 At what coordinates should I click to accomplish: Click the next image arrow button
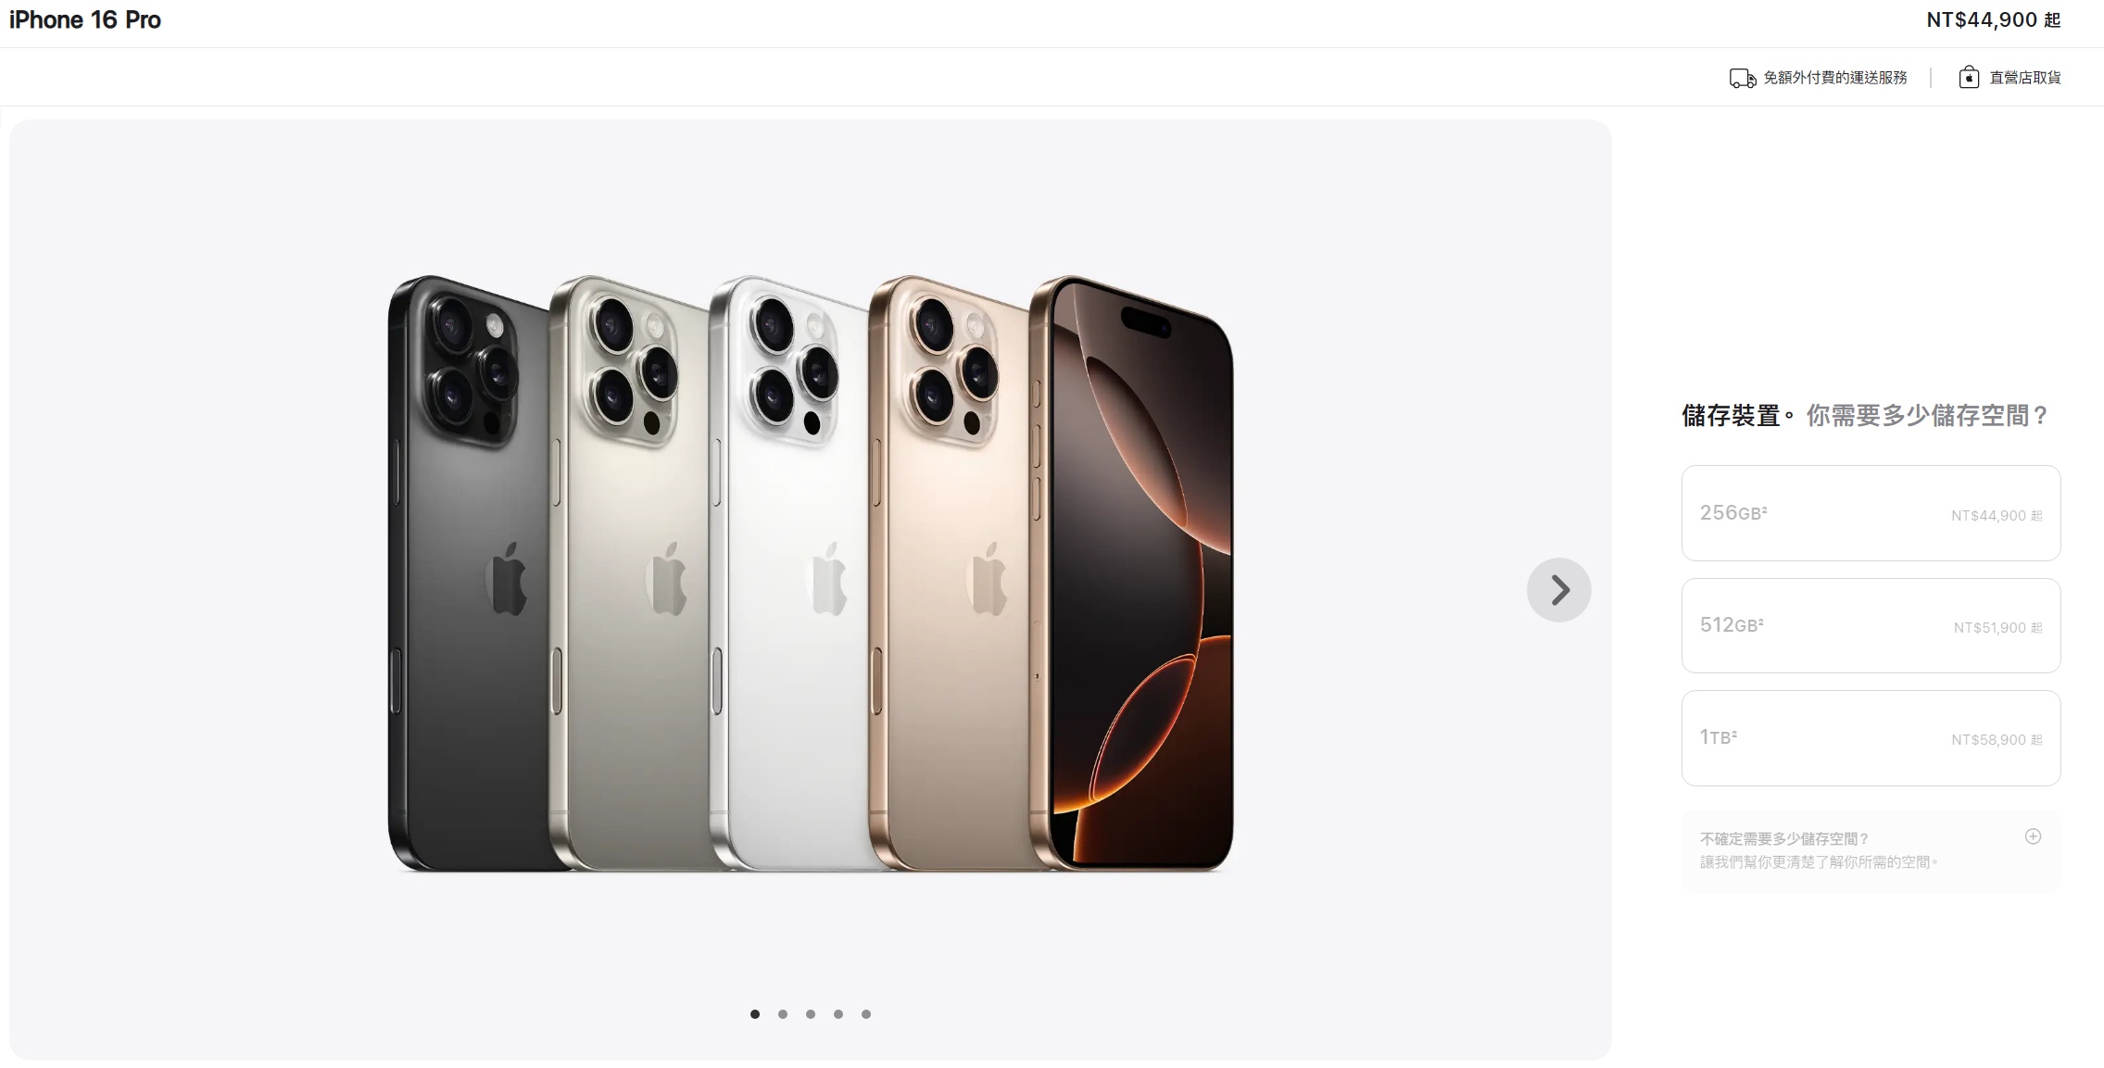[x=1558, y=590]
